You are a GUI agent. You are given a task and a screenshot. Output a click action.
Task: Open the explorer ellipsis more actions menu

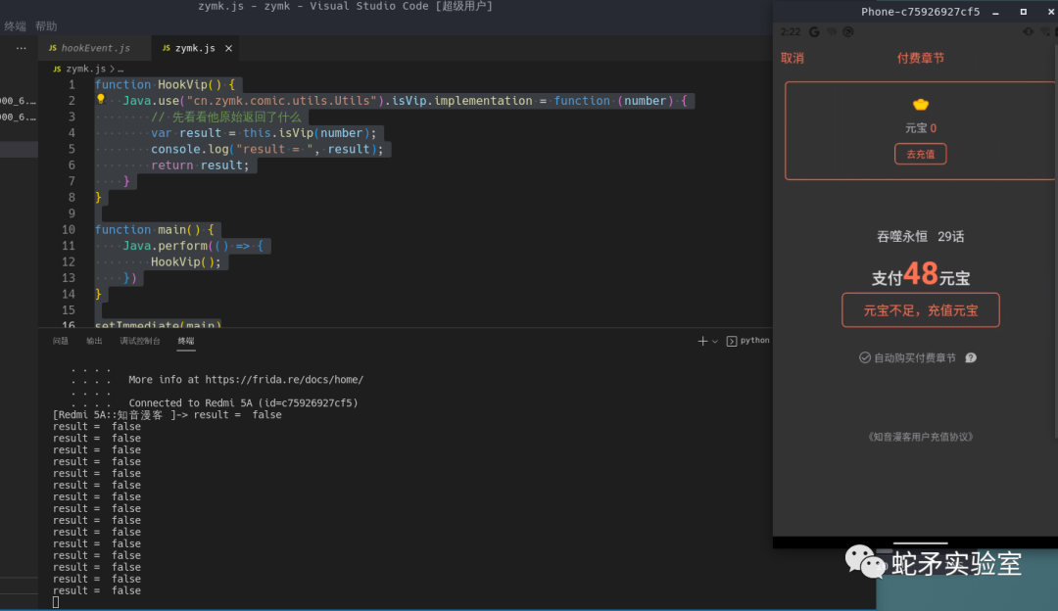(x=22, y=49)
